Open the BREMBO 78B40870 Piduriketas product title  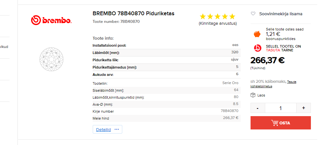(133, 13)
